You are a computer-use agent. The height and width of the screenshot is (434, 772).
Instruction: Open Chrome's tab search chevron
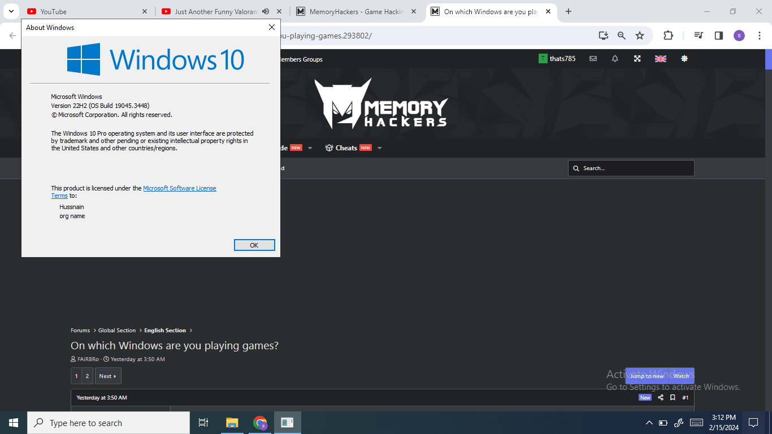pyautogui.click(x=11, y=11)
